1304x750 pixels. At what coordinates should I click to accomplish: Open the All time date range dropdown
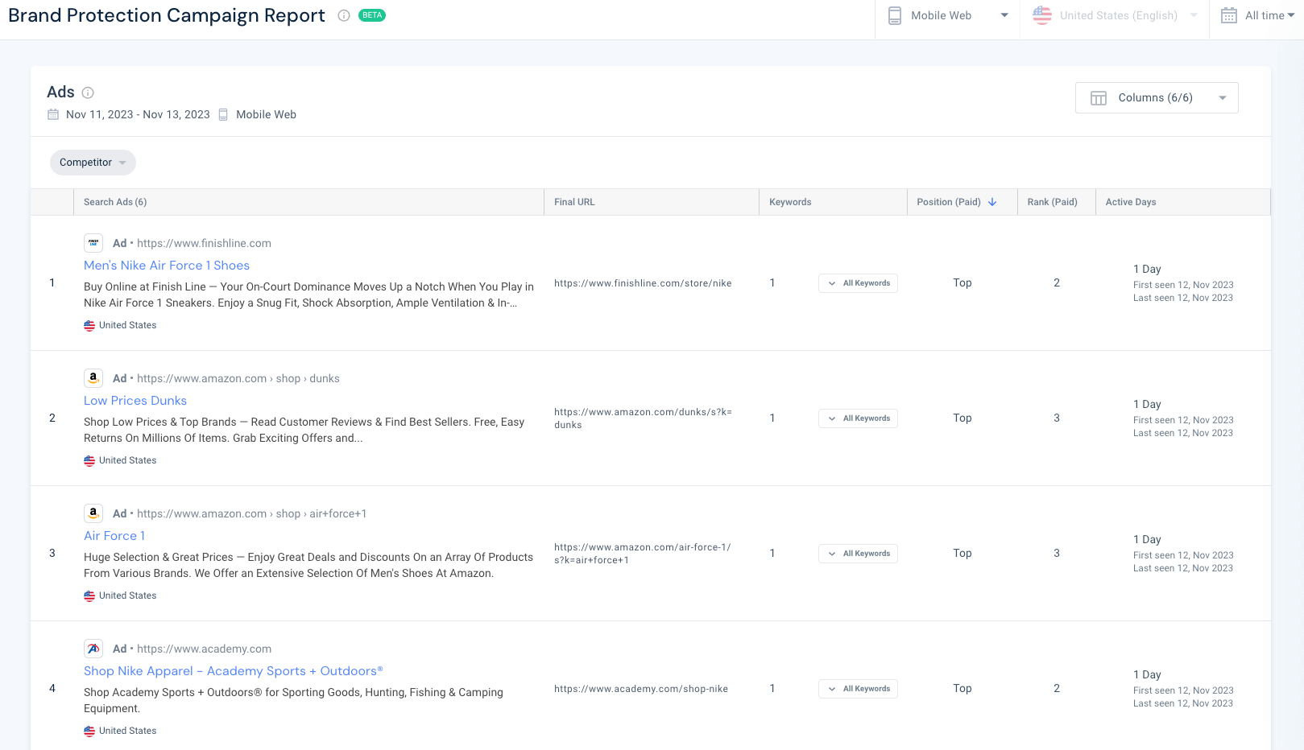pyautogui.click(x=1258, y=15)
